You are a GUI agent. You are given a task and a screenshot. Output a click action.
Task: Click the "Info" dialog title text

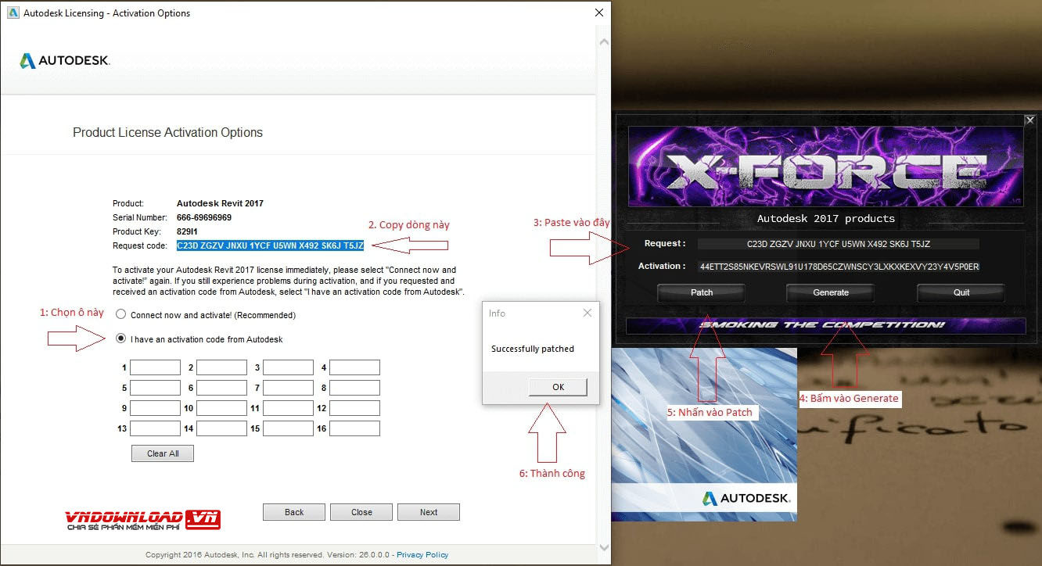(497, 313)
